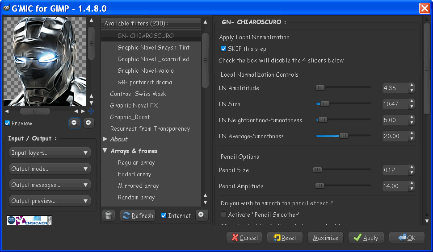Expand the About filter category
This screenshot has height=252, width=433.
[x=105, y=139]
